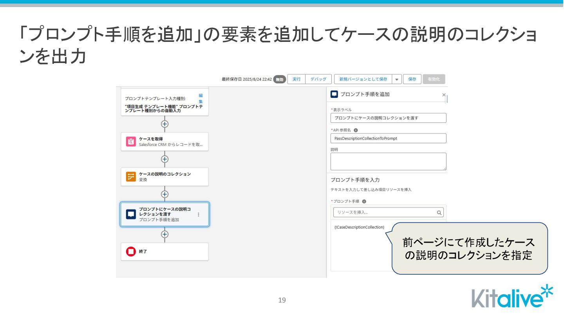Click the リソースを挿入 search combobox
This screenshot has width=564, height=317.
(389, 213)
